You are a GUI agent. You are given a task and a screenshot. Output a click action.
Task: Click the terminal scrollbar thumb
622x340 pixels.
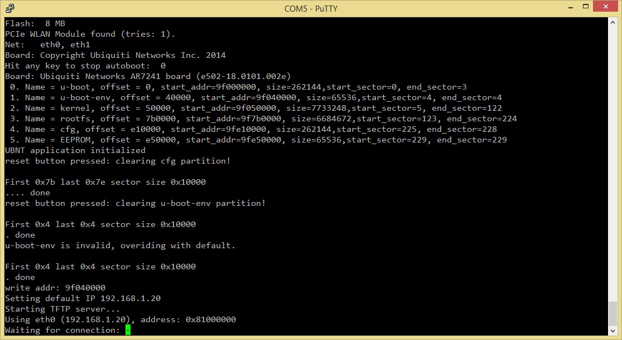click(x=613, y=313)
